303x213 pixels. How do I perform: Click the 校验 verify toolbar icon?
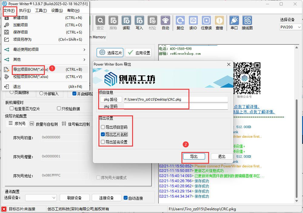152,23
